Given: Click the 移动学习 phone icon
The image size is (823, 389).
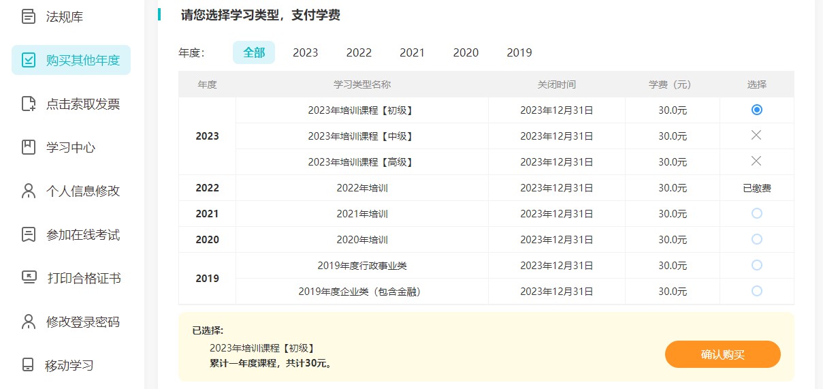Looking at the screenshot, I should pos(29,365).
